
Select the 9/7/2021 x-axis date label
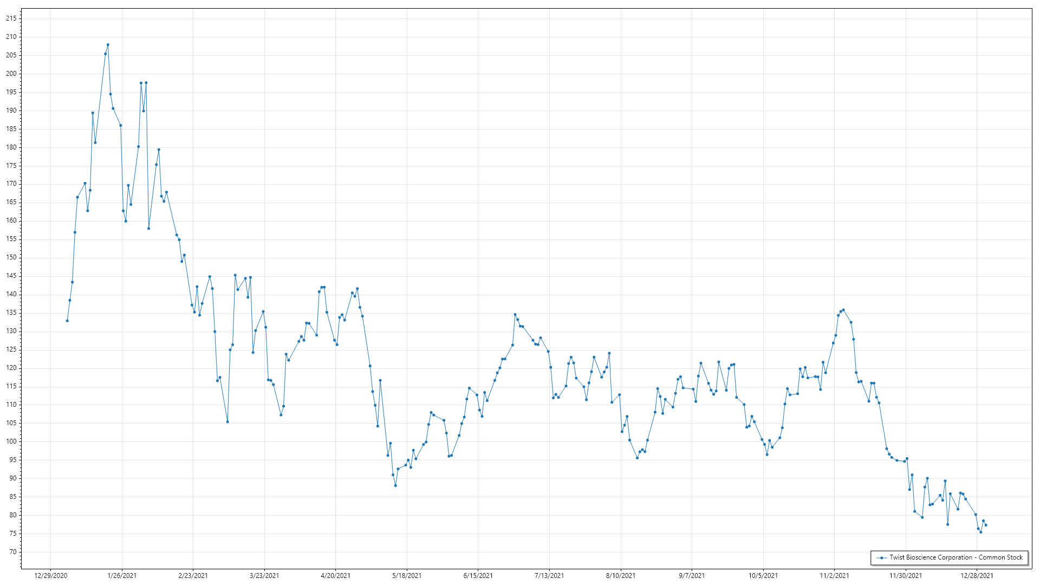coord(692,576)
